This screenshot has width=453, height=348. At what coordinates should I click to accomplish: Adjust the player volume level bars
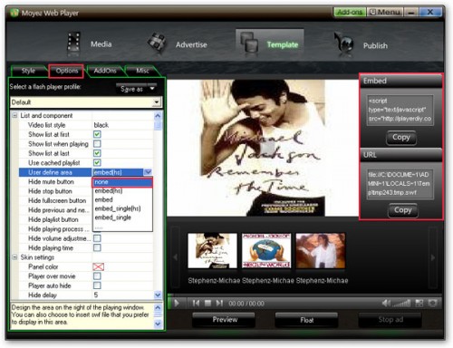(x=401, y=303)
